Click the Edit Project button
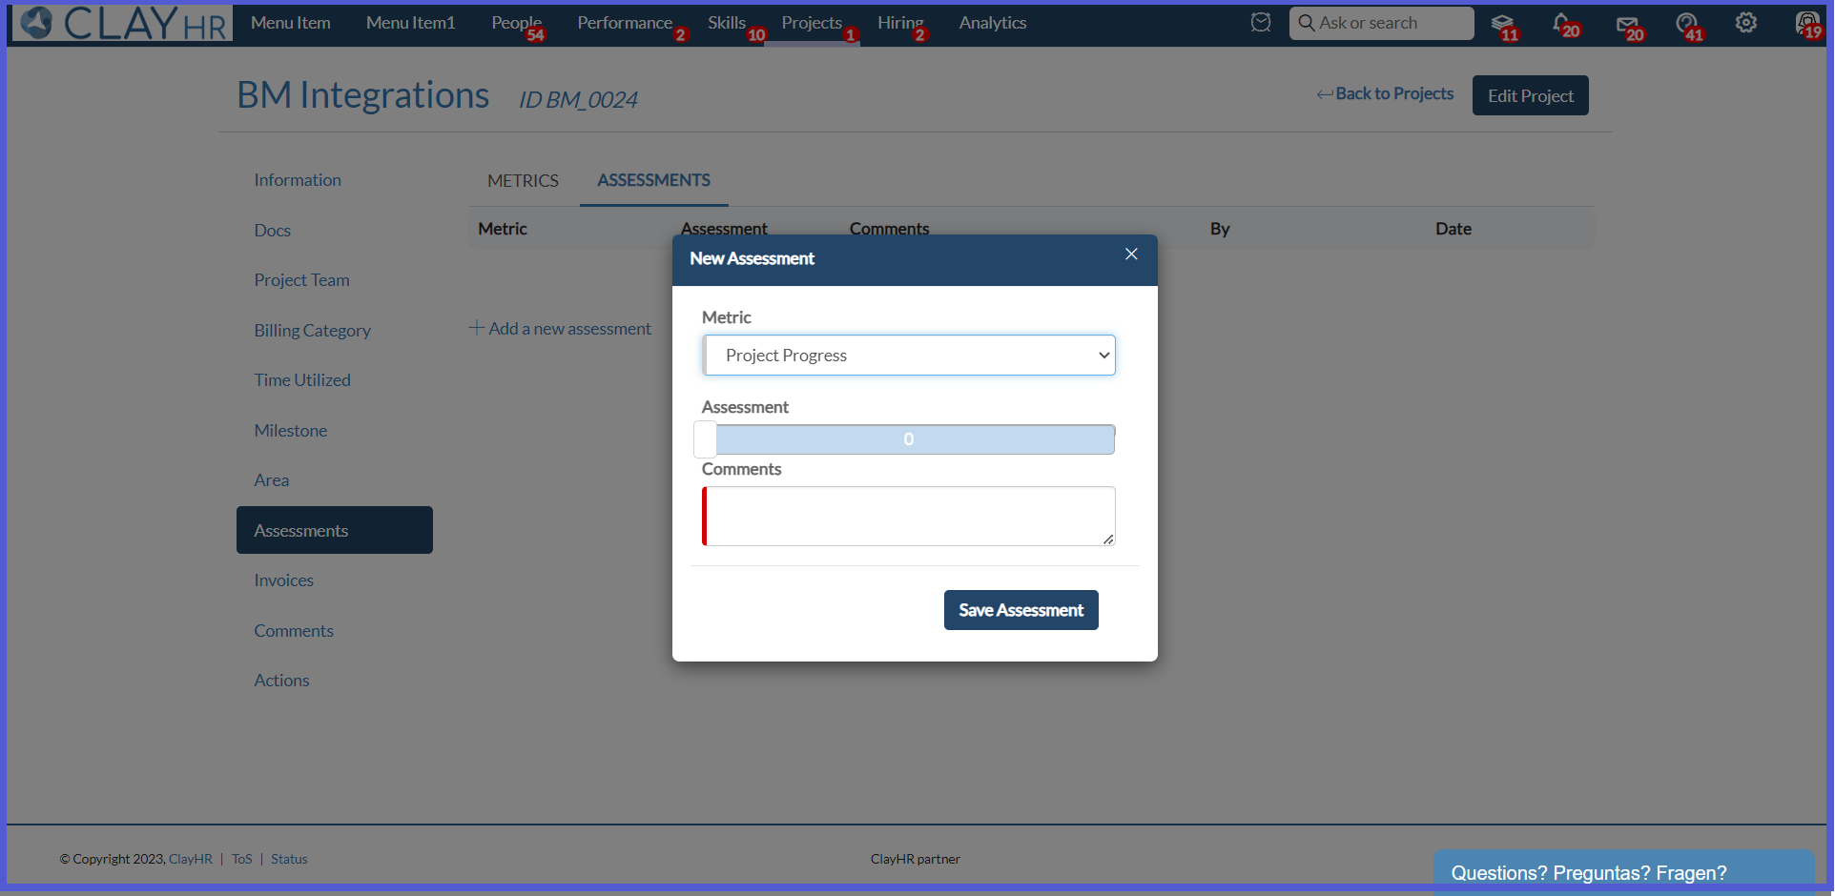 pyautogui.click(x=1531, y=95)
